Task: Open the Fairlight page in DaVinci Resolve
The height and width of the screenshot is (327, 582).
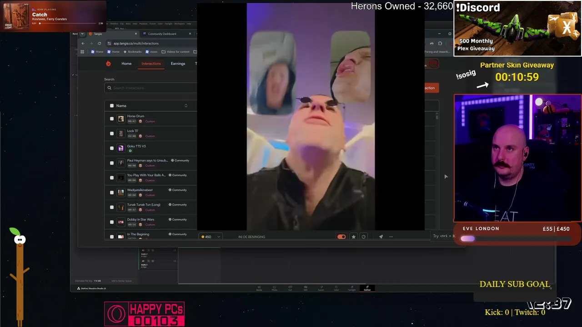Action: 352,288
